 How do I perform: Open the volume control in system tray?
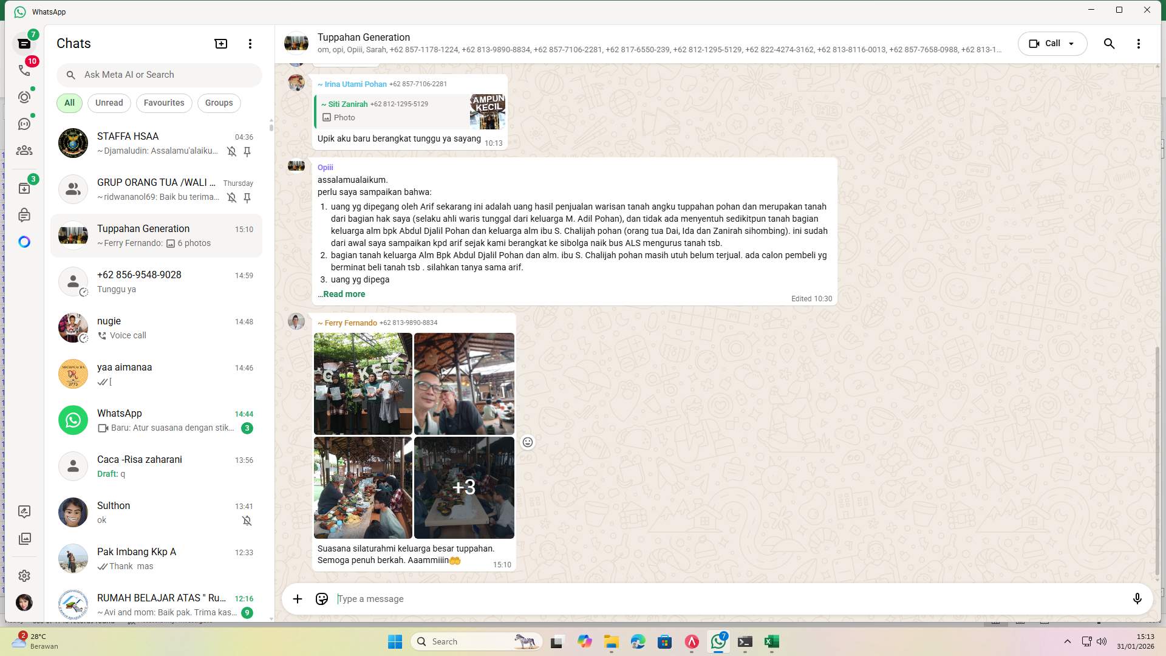(1102, 641)
